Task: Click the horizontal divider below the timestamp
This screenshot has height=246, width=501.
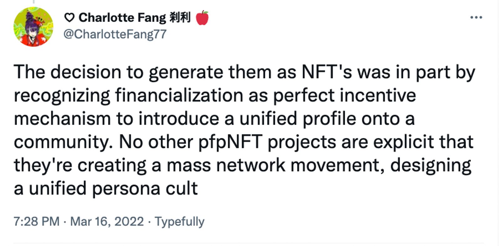Action: [249, 243]
